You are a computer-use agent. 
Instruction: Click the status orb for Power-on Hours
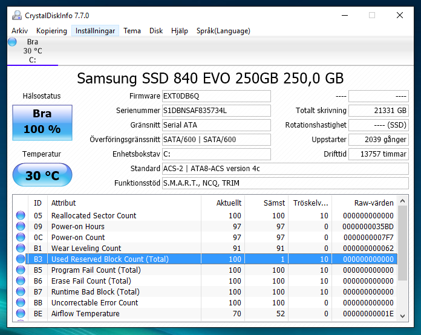21,226
